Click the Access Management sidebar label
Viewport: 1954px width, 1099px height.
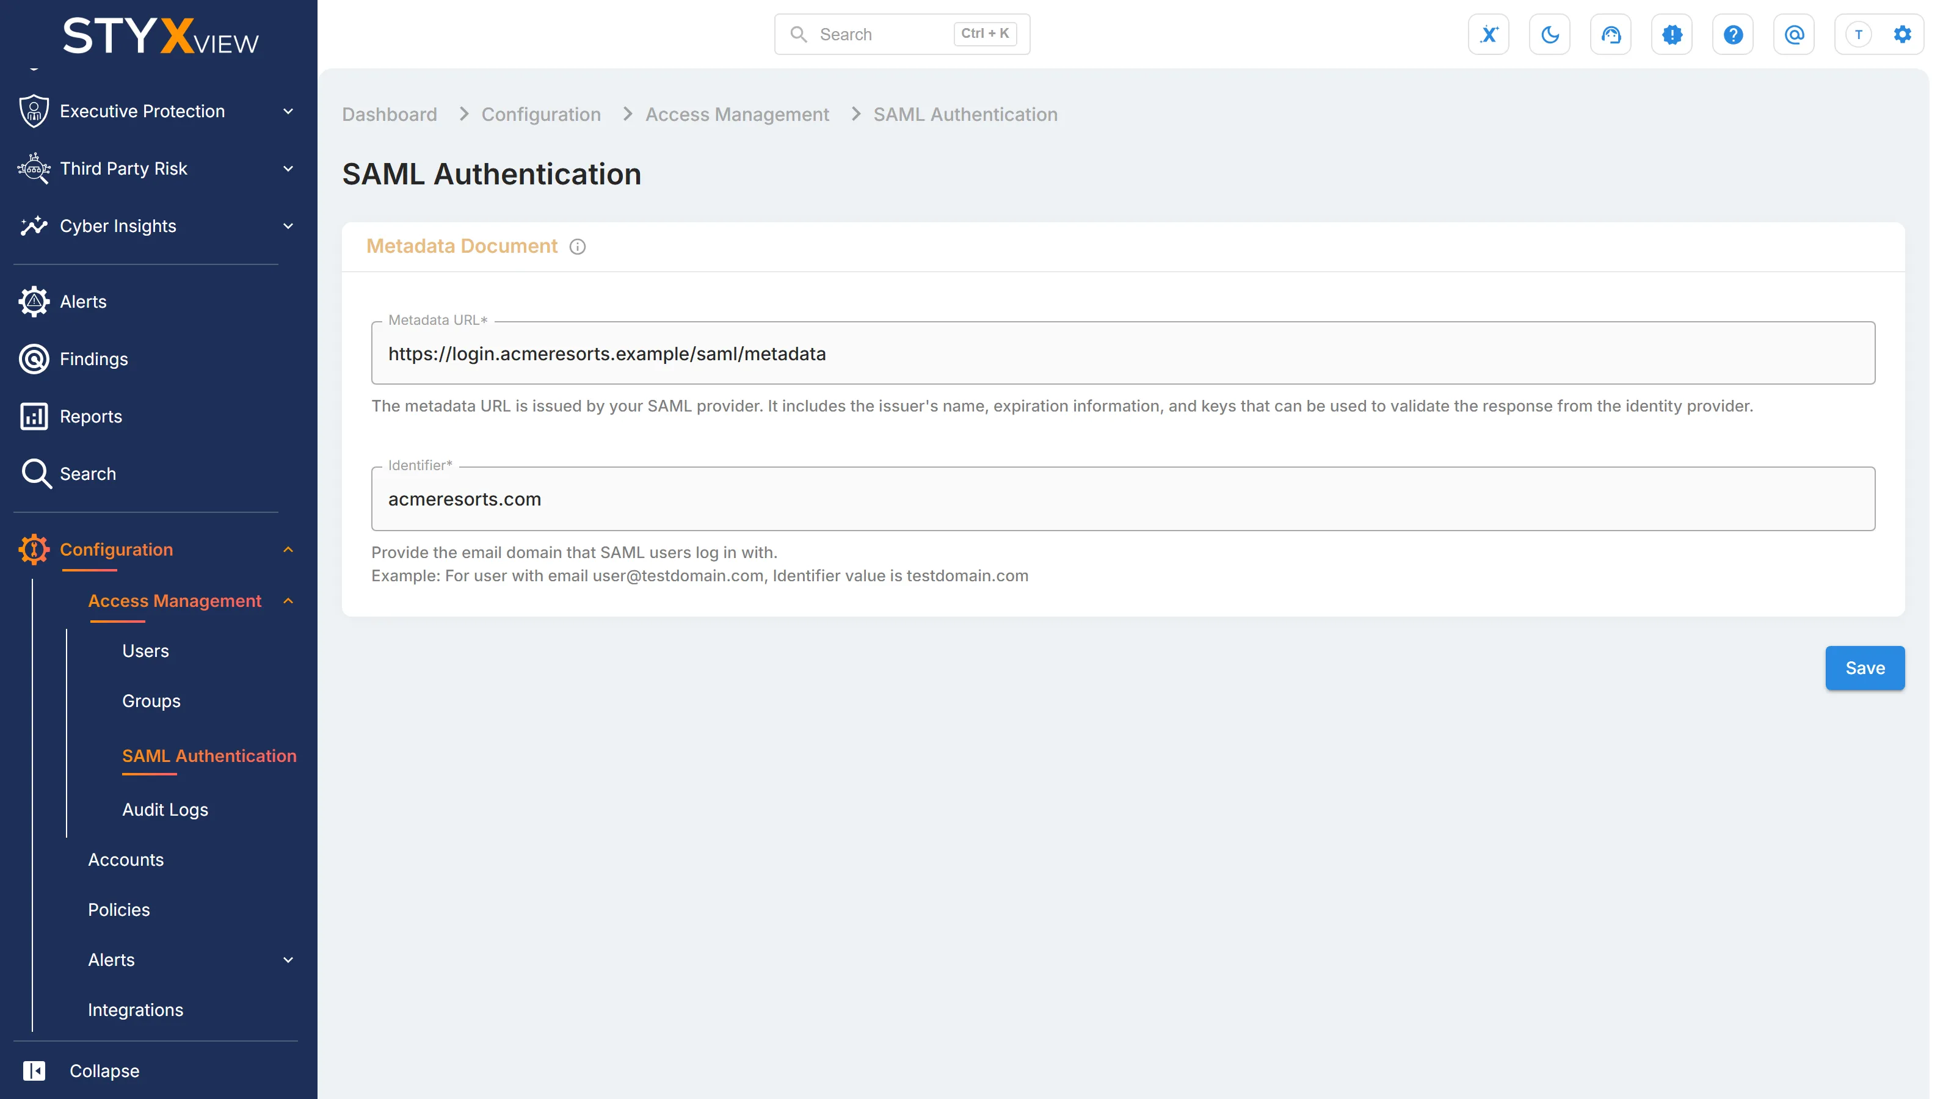(175, 601)
